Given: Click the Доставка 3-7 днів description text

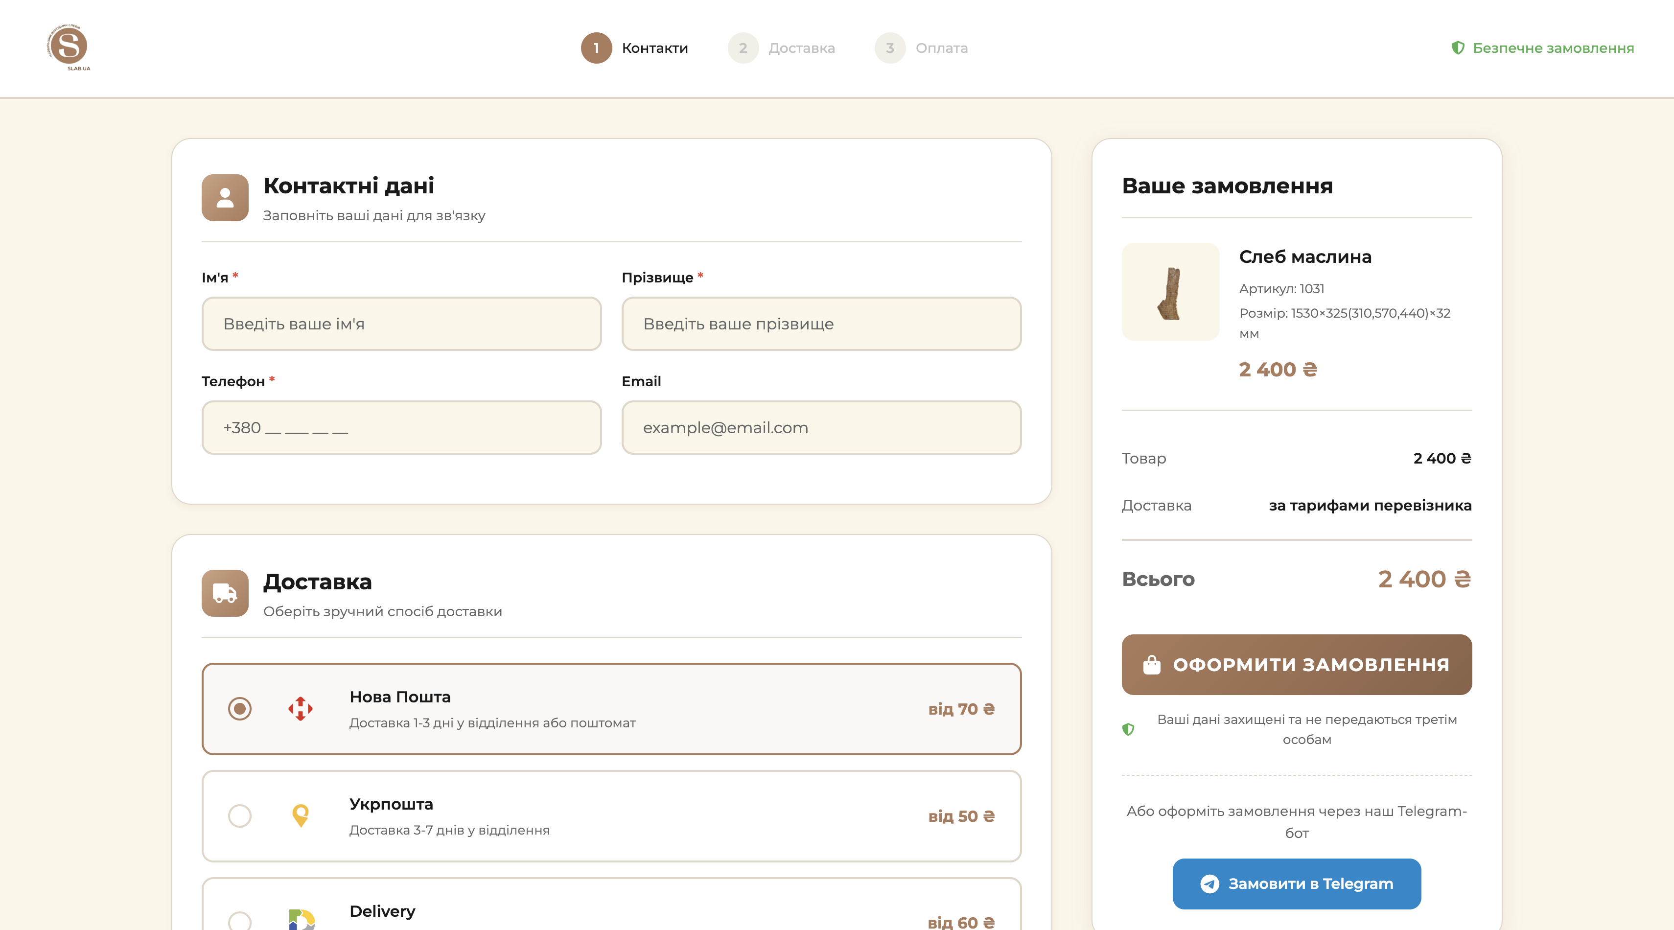Looking at the screenshot, I should point(450,830).
